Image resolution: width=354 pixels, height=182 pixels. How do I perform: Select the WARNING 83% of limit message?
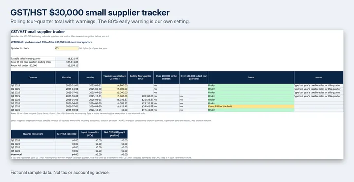click(x=52, y=42)
